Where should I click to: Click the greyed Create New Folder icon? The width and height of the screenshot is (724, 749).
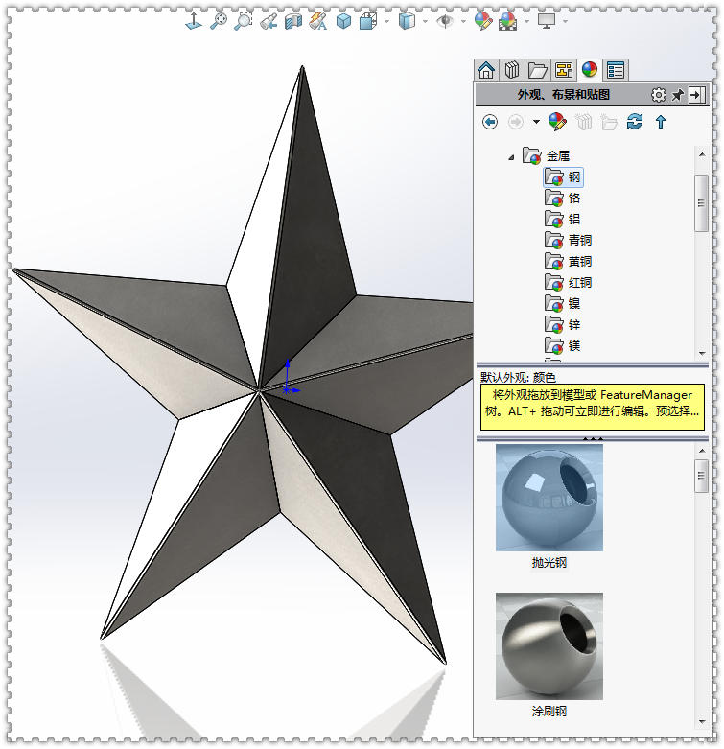point(609,123)
